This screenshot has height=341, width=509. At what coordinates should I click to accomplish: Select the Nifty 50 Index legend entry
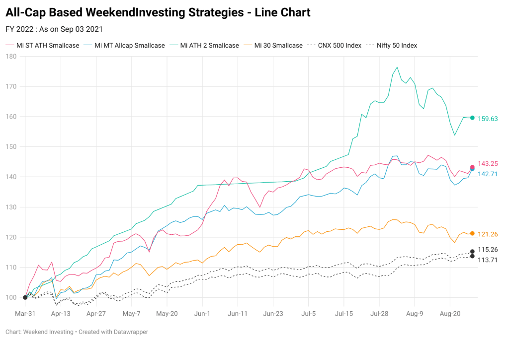391,45
